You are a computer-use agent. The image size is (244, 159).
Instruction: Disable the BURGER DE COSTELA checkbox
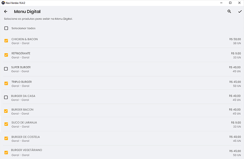pos(6,139)
